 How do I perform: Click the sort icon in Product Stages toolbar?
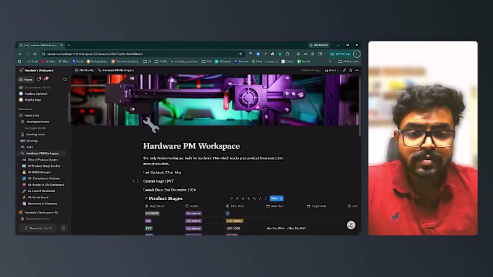click(237, 198)
